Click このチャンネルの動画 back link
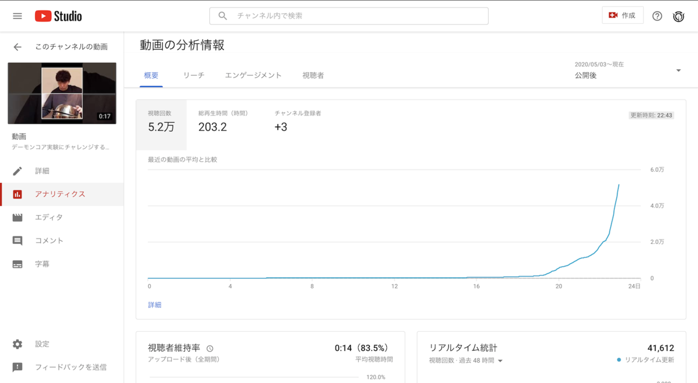Viewport: 698px width, 383px height. pyautogui.click(x=71, y=47)
